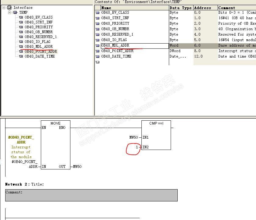
Task: Click variable icon beside tree item OB40_DATE_TIME
Action: tap(21, 56)
